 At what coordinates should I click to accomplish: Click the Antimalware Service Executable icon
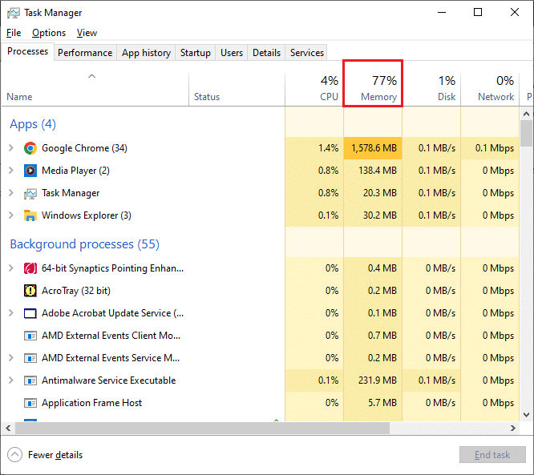coord(30,380)
